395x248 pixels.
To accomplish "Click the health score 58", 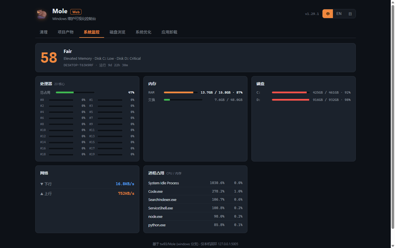I will (49, 58).
